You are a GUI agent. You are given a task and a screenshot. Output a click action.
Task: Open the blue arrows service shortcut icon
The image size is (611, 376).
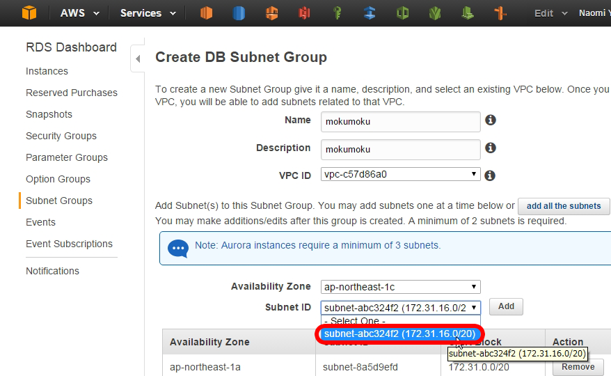pyautogui.click(x=370, y=13)
